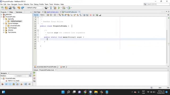Build the project with hammer icon
The height and width of the screenshot is (95, 170).
click(51, 8)
